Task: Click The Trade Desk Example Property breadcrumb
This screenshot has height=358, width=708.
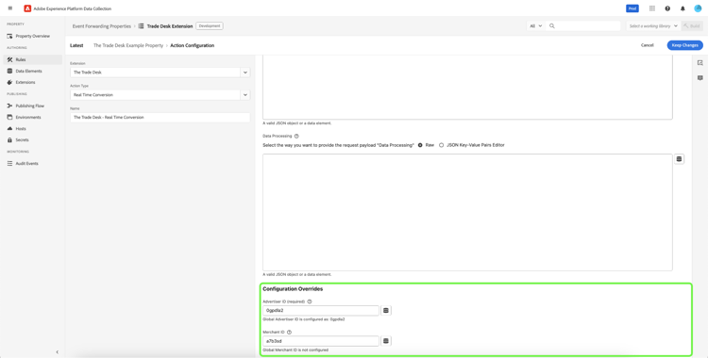Action: (x=128, y=45)
